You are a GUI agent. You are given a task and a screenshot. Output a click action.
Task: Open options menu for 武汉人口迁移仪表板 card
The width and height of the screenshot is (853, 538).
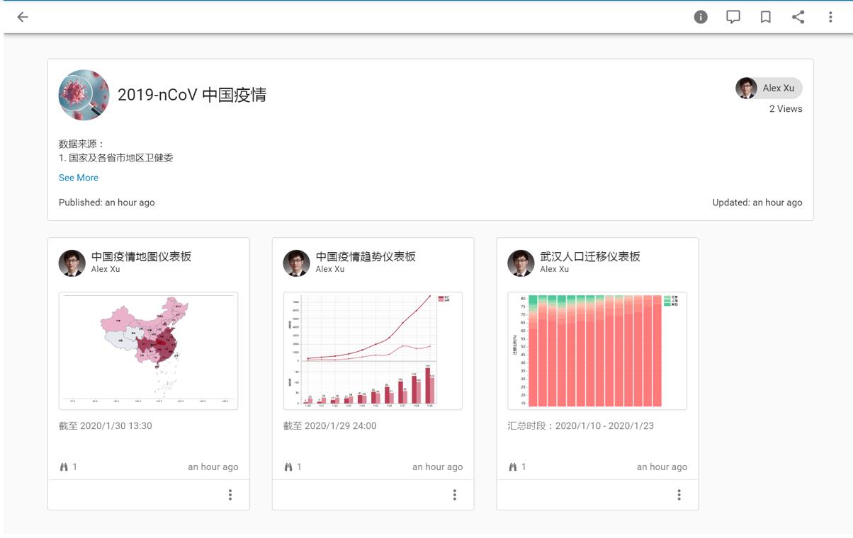[x=679, y=495]
